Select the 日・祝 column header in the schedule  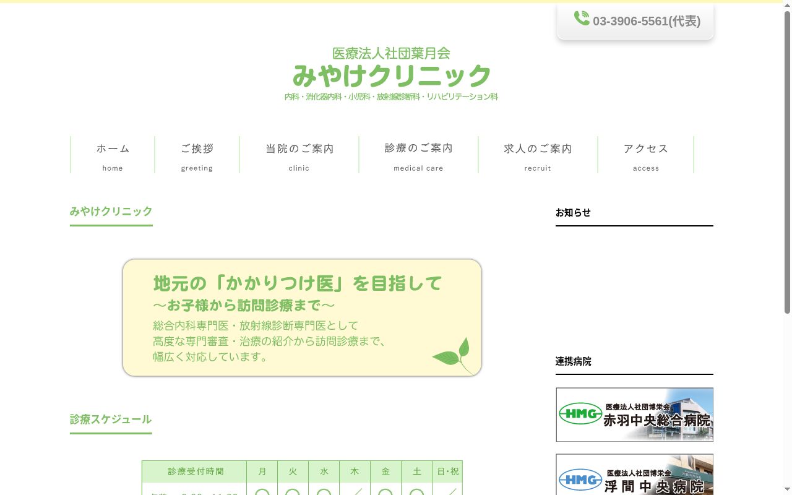(x=447, y=471)
